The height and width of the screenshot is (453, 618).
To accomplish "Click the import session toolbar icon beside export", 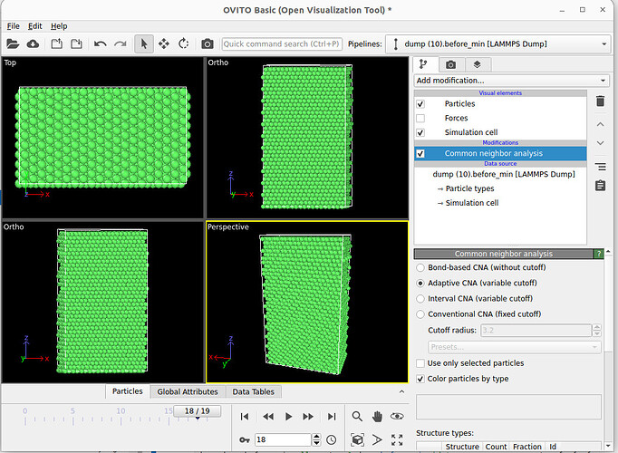I will (76, 43).
